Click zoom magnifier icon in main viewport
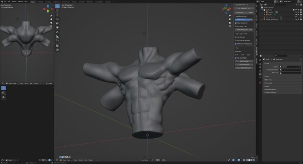303x164 pixels. click(x=229, y=16)
